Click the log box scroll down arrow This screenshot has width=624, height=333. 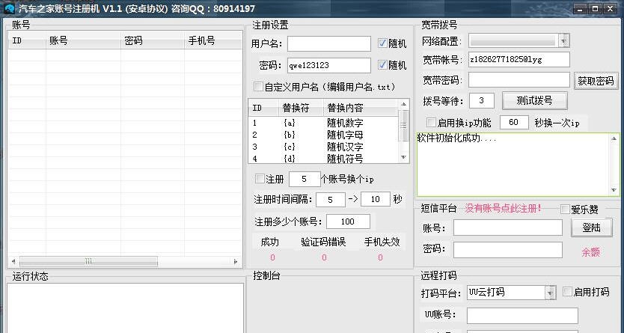point(614,190)
